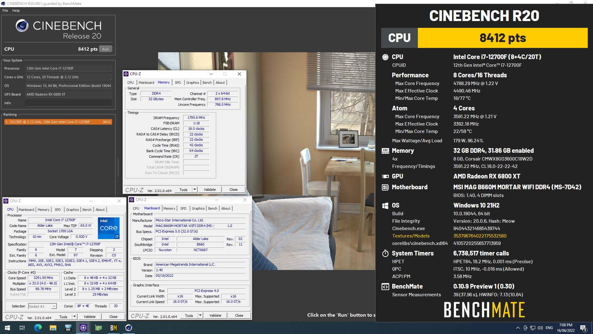Viewport: 593px width, 334px height.
Task: Open Bench tab in CPU-Z Memory window
Action: (207, 83)
